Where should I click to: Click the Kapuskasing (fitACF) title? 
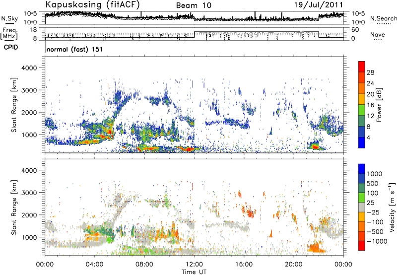(x=92, y=4)
